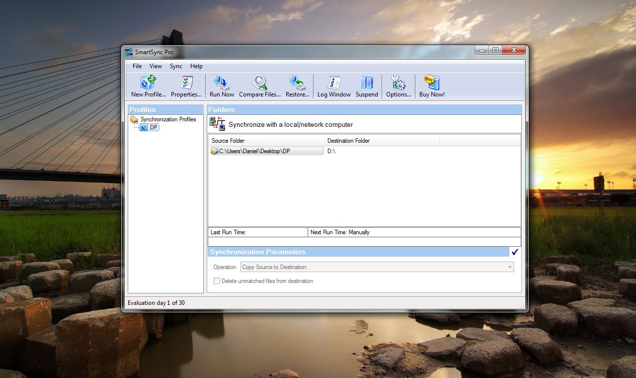Open the Help menu
The image size is (636, 378).
(196, 66)
